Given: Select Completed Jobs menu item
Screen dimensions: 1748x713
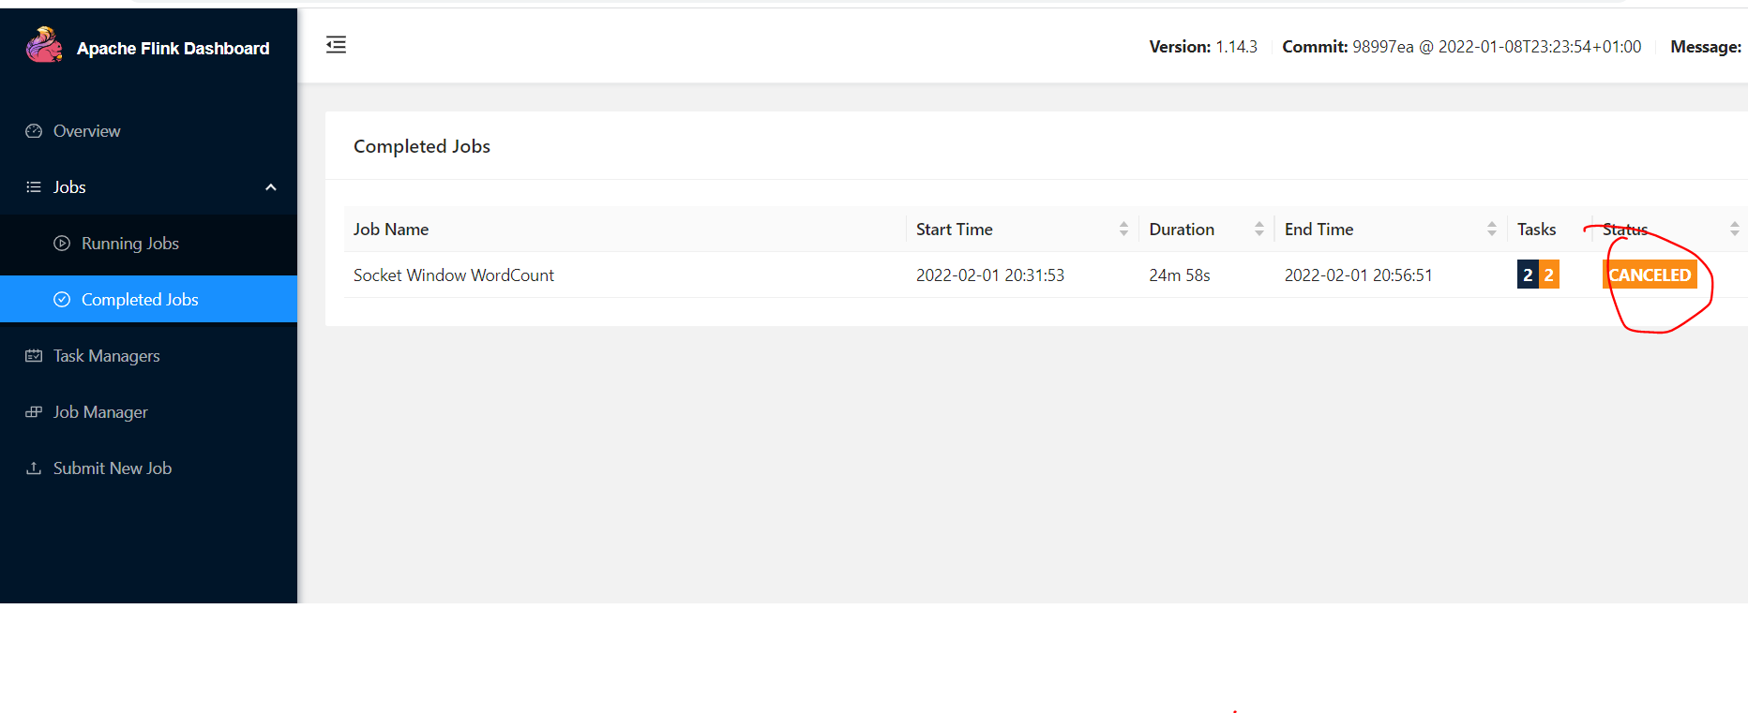Looking at the screenshot, I should pos(148,299).
